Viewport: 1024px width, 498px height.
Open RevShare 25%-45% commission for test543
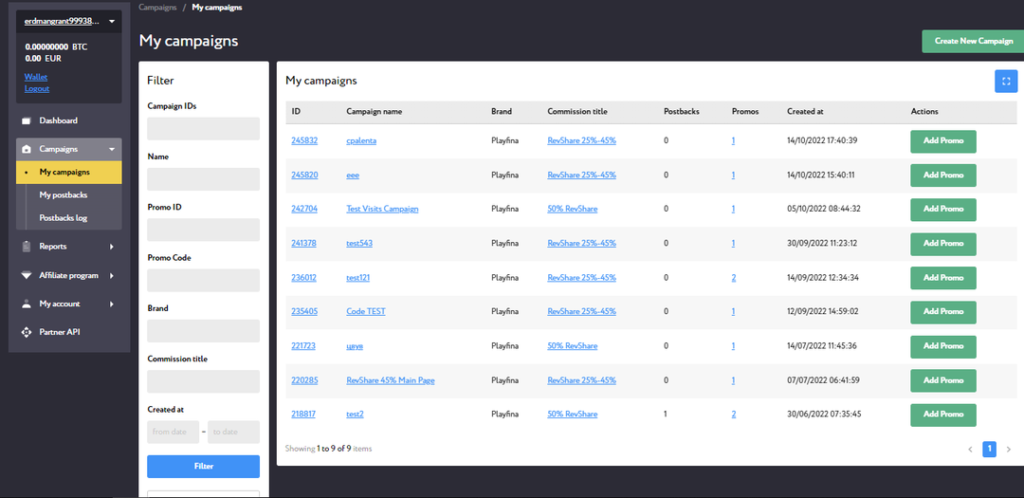(x=582, y=243)
